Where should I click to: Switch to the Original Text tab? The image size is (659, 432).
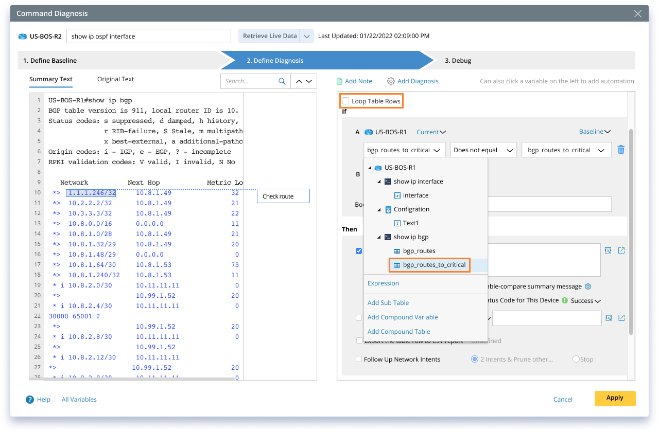point(115,79)
